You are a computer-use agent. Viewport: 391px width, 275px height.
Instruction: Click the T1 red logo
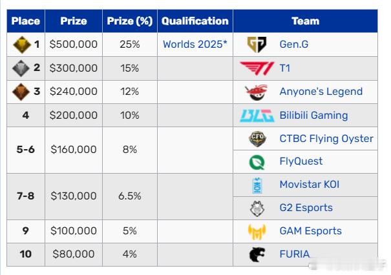coord(257,68)
